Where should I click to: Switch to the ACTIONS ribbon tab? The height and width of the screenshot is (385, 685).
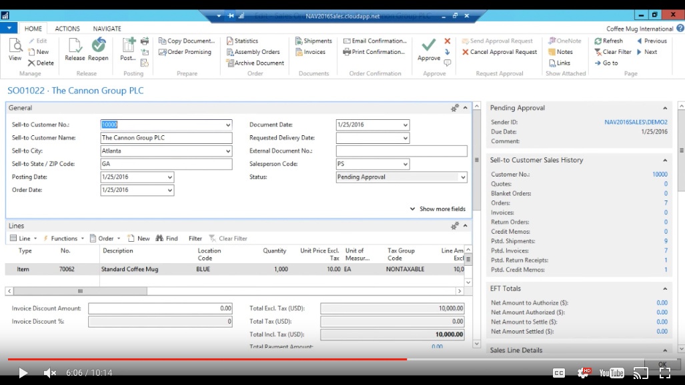coord(67,29)
